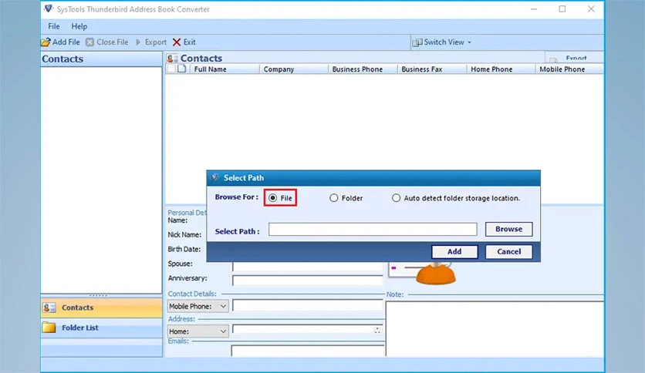
Task: Maximize the application window
Action: pyautogui.click(x=562, y=9)
